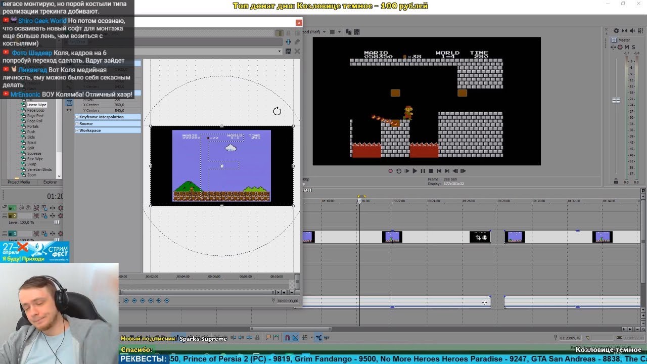Image resolution: width=647 pixels, height=364 pixels.
Task: Step to previous frame in preview
Action: pos(455,171)
